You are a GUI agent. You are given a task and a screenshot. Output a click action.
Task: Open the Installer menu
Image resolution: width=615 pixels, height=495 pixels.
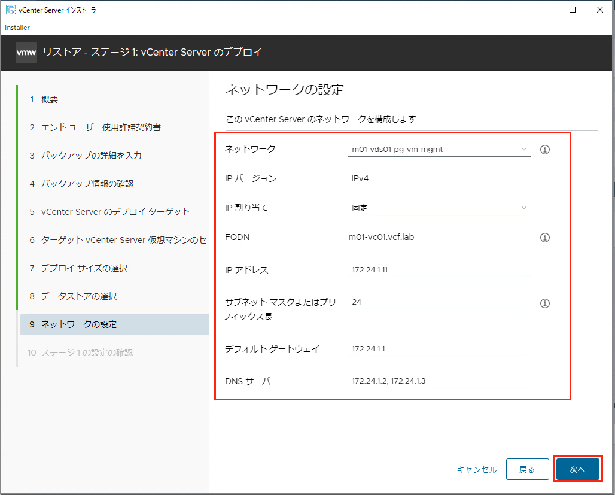pyautogui.click(x=17, y=28)
